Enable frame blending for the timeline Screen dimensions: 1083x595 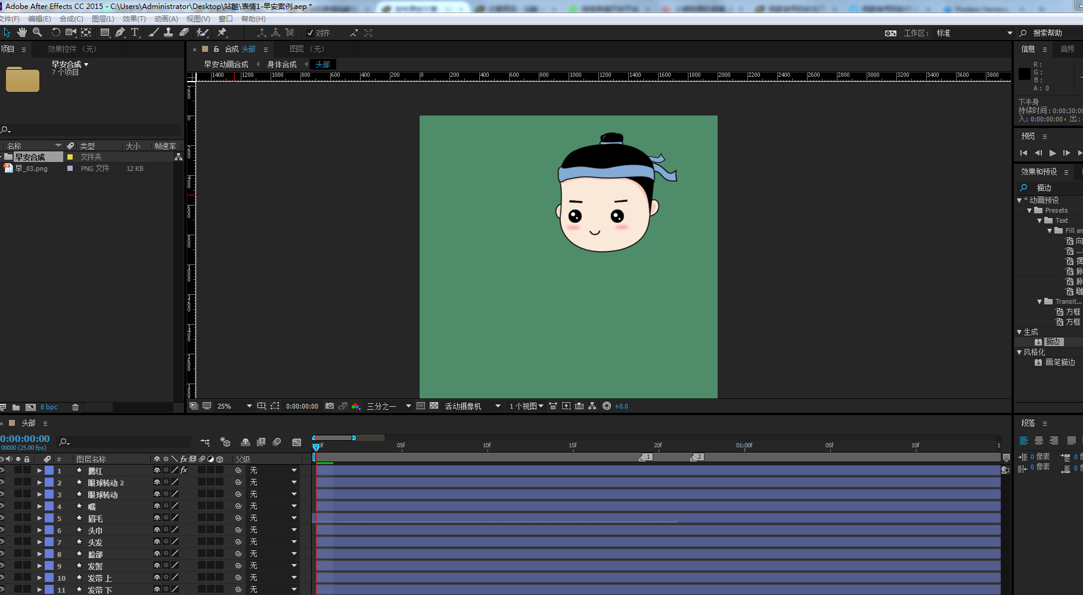261,442
